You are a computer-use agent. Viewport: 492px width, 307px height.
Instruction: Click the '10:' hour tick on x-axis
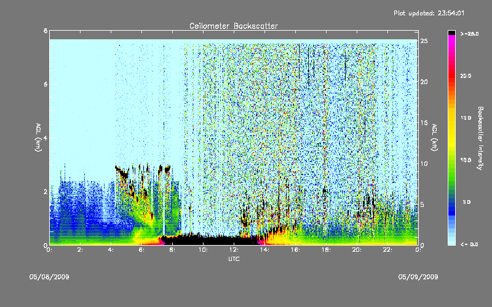click(x=203, y=250)
